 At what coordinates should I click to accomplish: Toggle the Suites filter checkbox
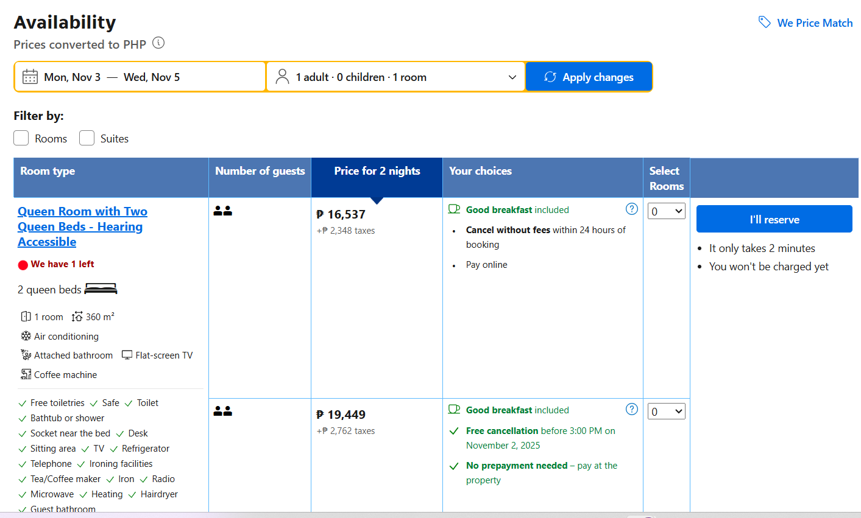coord(87,138)
